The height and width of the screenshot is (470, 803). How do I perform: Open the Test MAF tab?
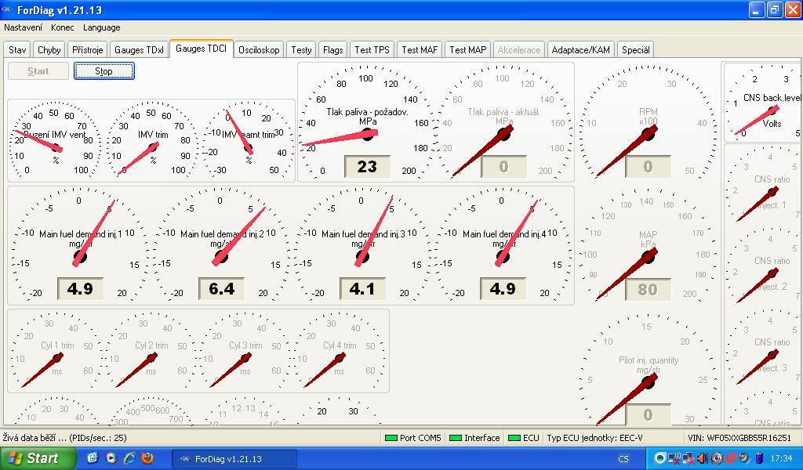click(420, 49)
